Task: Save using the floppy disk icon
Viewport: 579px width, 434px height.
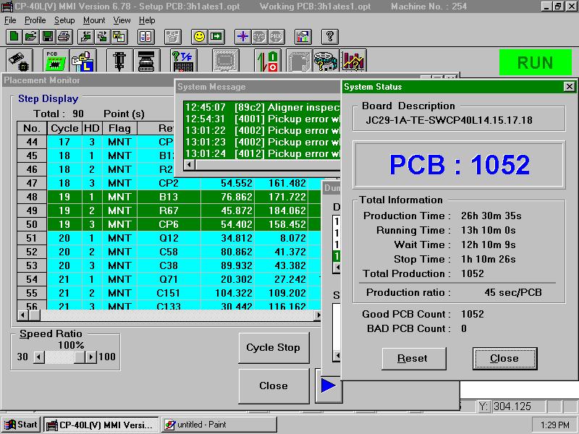Action: tap(48, 37)
